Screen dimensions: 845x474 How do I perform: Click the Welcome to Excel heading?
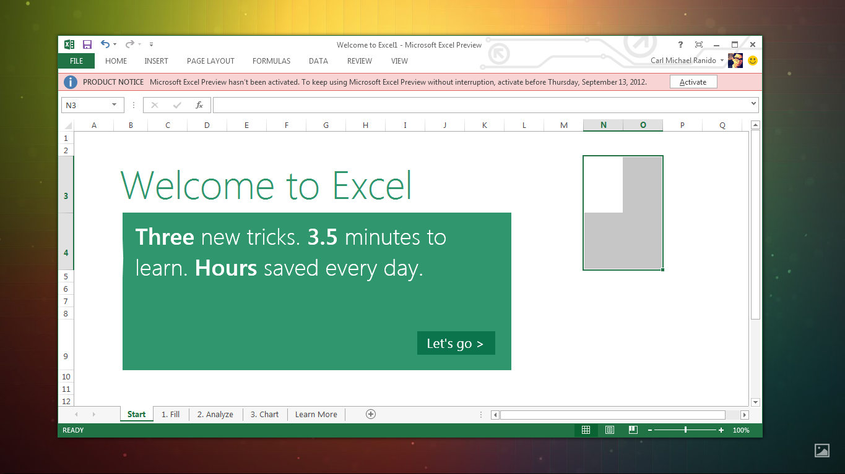point(266,185)
